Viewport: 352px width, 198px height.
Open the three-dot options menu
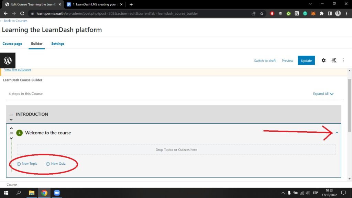(343, 60)
